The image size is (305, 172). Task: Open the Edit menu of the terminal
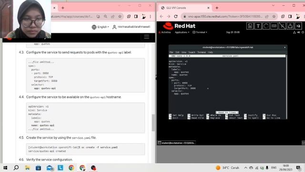click(x=177, y=52)
